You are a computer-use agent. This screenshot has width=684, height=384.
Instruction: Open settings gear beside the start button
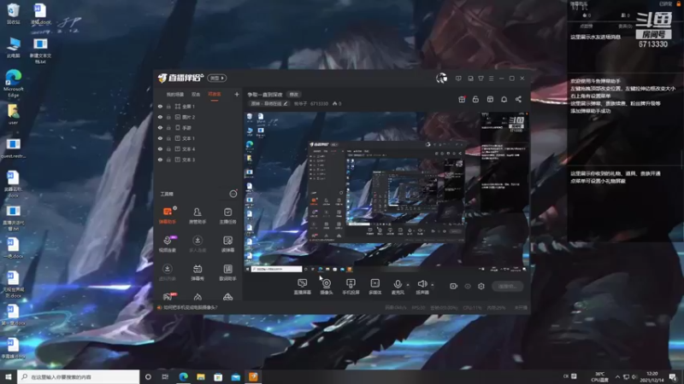[x=481, y=286]
